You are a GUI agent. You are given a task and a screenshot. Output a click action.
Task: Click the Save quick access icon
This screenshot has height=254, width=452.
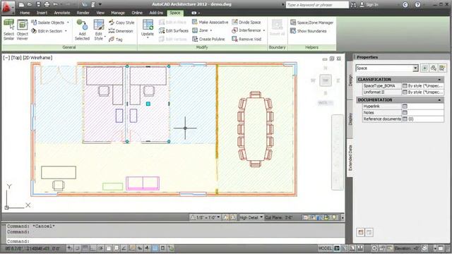pos(38,5)
